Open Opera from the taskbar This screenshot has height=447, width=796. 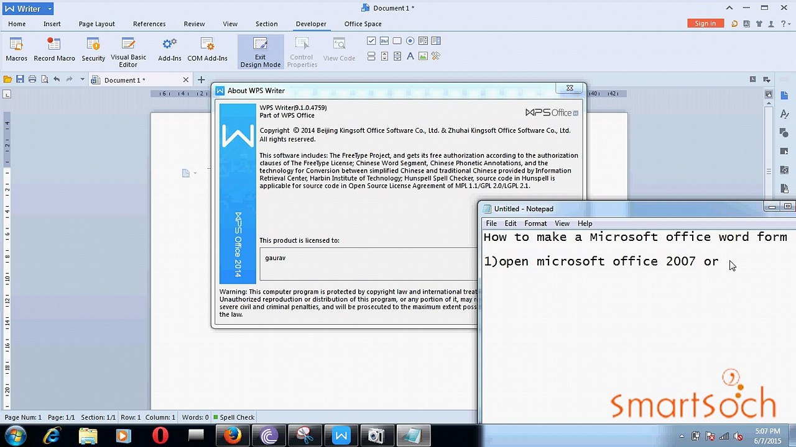coord(160,436)
